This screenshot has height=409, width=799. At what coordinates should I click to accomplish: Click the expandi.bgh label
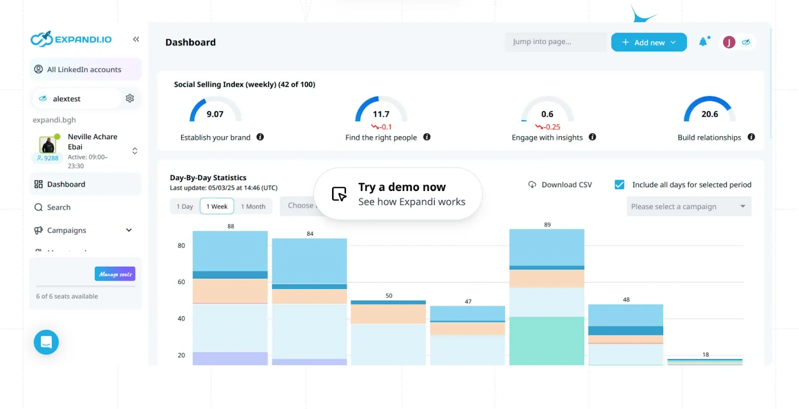[x=54, y=120]
